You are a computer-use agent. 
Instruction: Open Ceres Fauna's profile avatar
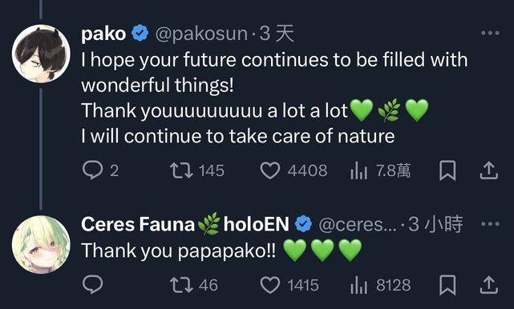click(x=41, y=244)
